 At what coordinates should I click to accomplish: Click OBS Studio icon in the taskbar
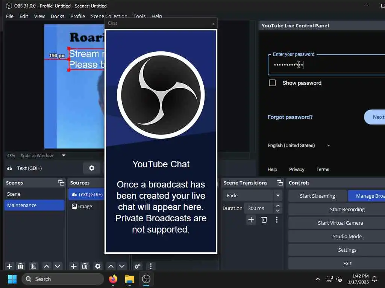pos(146,279)
